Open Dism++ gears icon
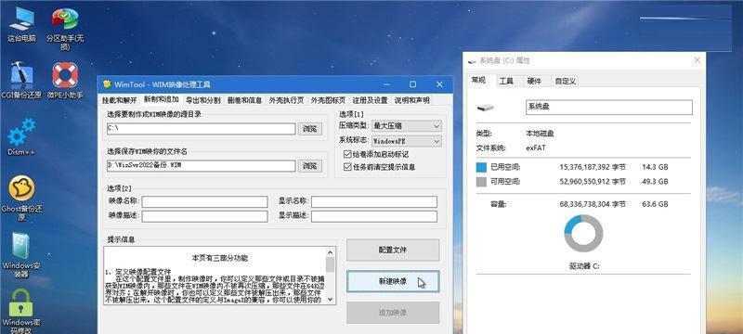 (x=21, y=137)
